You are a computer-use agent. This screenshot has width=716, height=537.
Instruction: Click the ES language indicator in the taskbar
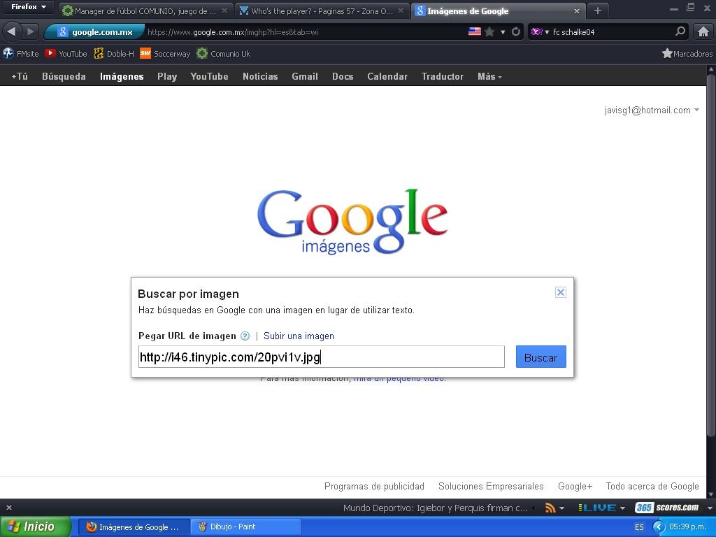[x=639, y=527]
